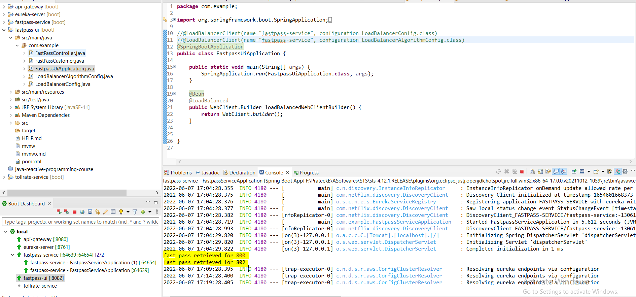Toggle Scroll Lock in Console toolbar
This screenshot has height=297, width=636.
tap(540, 171)
